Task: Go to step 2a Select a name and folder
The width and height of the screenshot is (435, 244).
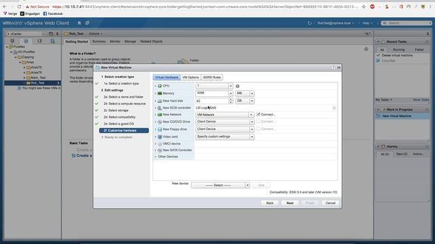Action: (x=124, y=97)
